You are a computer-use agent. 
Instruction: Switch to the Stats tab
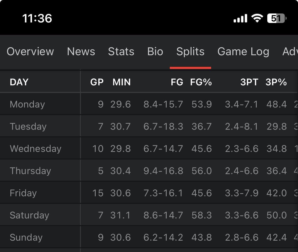(121, 52)
